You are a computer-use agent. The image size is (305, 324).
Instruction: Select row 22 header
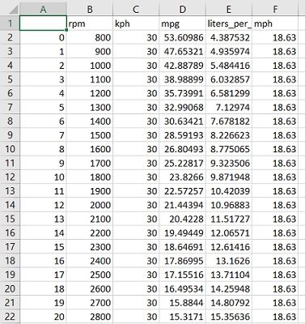(x=10, y=316)
